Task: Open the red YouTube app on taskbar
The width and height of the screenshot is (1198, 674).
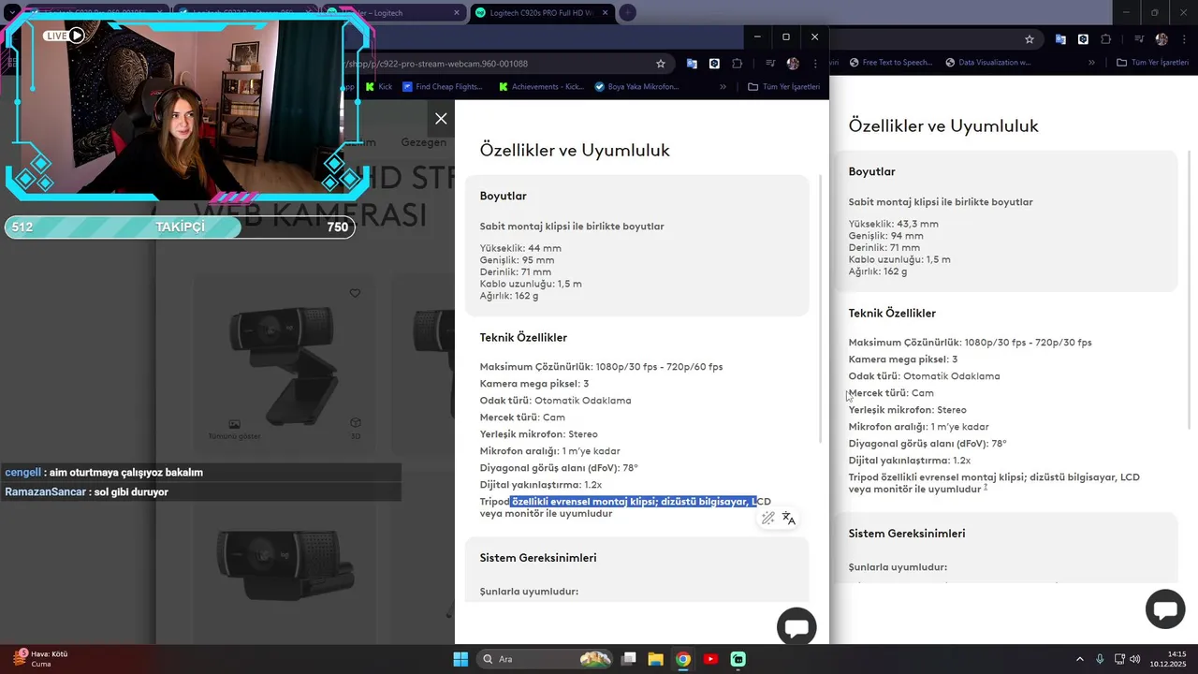Action: 710,659
